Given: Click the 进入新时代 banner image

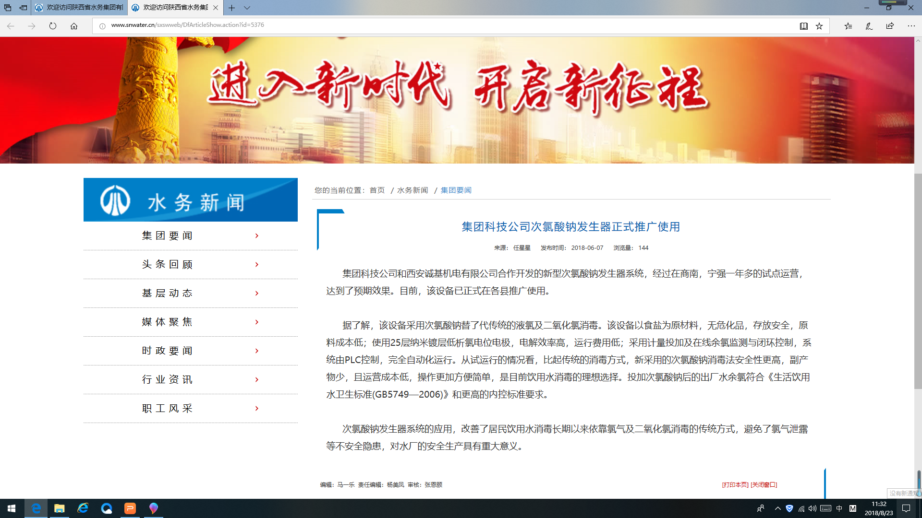Looking at the screenshot, I should [457, 100].
